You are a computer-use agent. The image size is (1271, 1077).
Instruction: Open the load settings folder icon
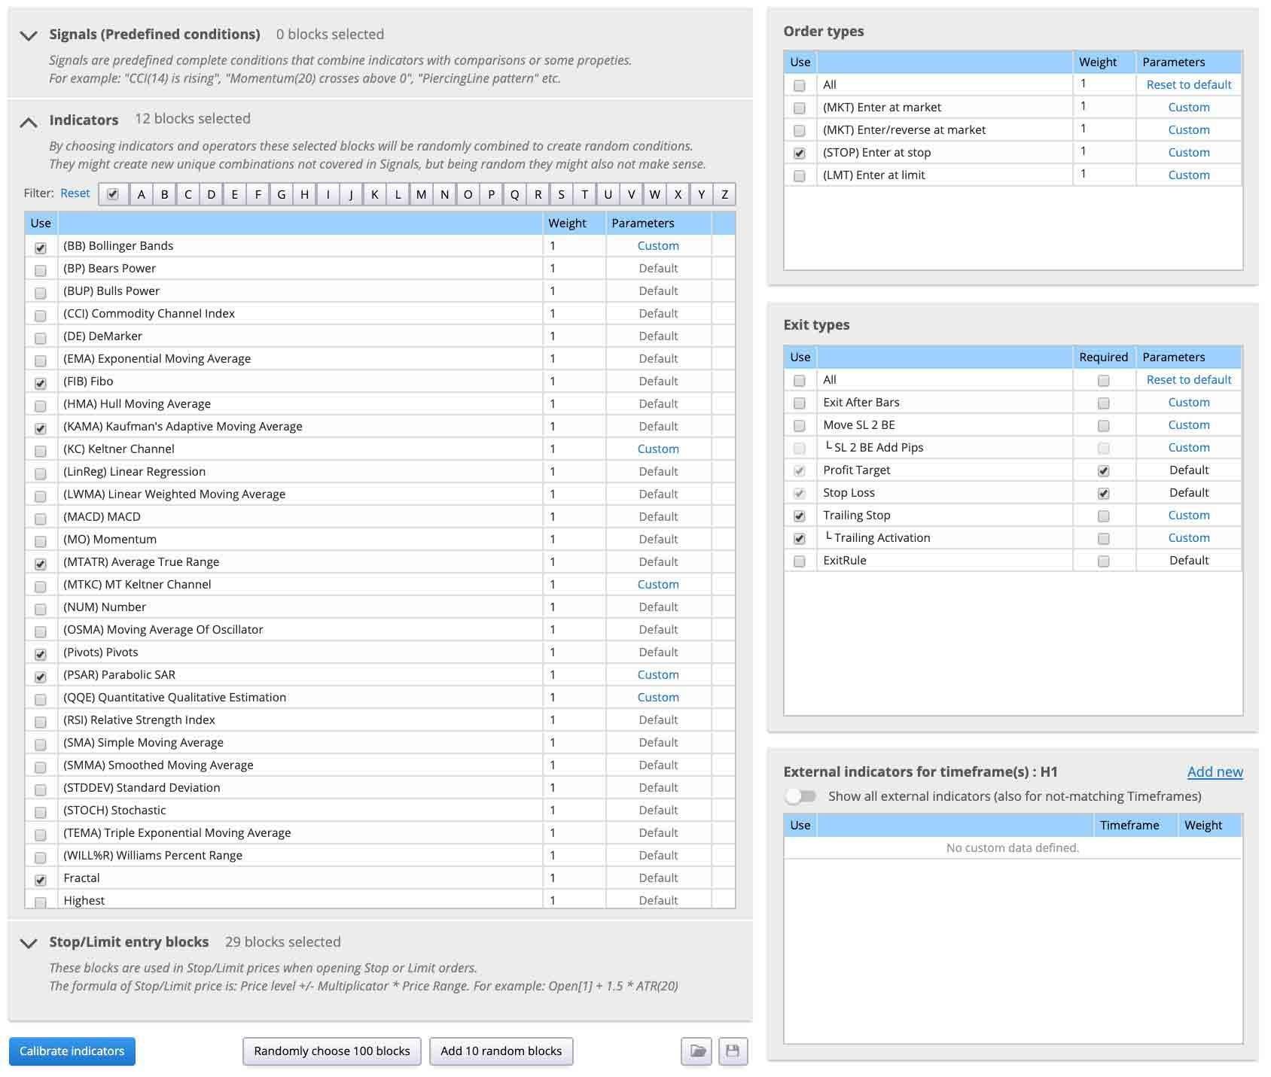[x=698, y=1051]
